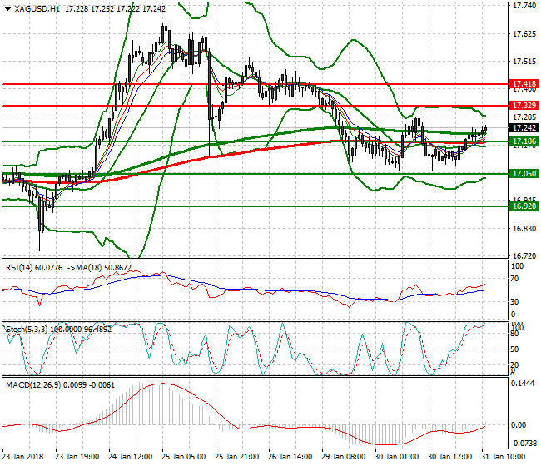This screenshot has height=466, width=541.
Task: Click the 23 Jan 2018 time label
Action: click(22, 457)
